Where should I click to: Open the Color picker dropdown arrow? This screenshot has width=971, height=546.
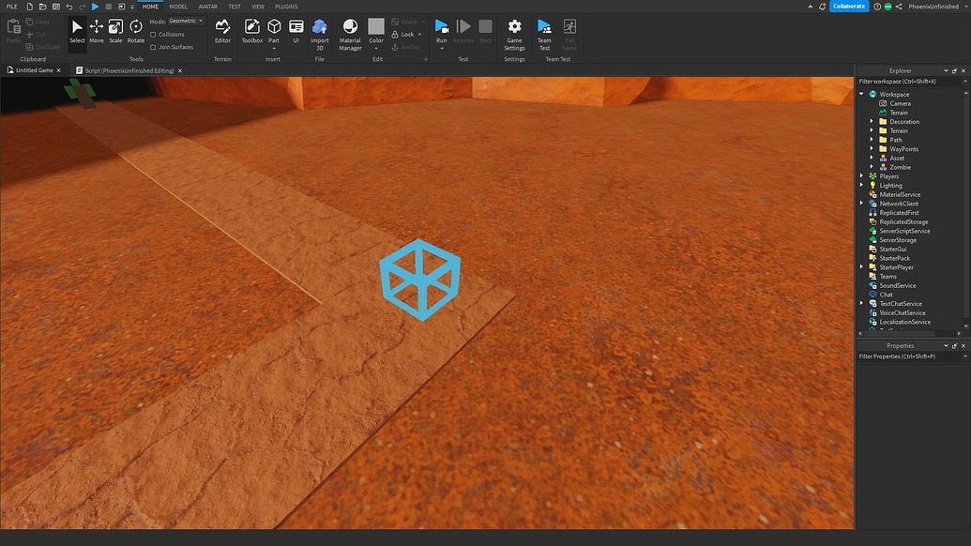pyautogui.click(x=376, y=48)
